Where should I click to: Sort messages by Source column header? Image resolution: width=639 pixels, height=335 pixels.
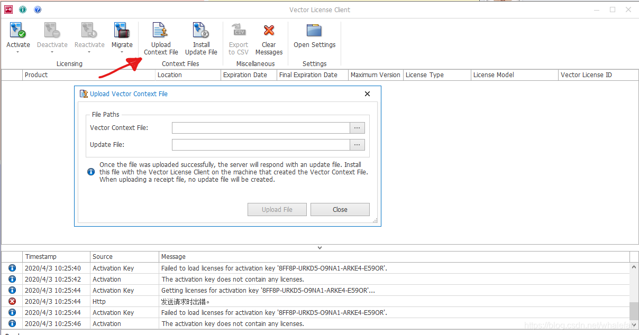click(x=124, y=257)
